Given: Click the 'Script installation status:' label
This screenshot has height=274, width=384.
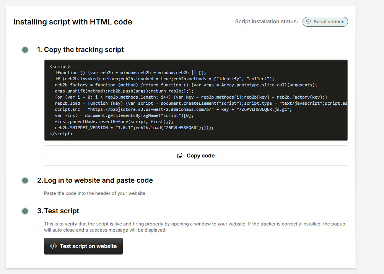Looking at the screenshot, I should pos(267,21).
